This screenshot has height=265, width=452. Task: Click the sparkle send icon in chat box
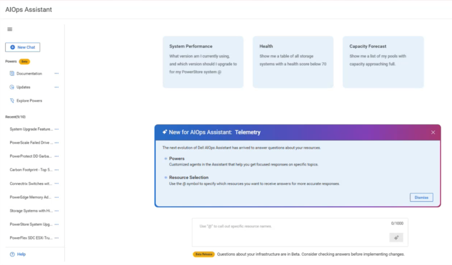[x=396, y=237]
